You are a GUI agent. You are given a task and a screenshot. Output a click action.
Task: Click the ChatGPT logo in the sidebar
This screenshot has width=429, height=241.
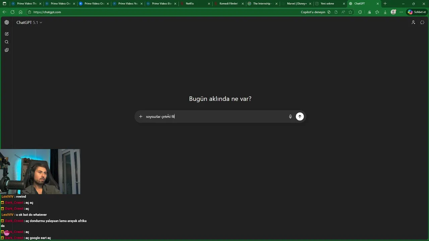[7, 22]
